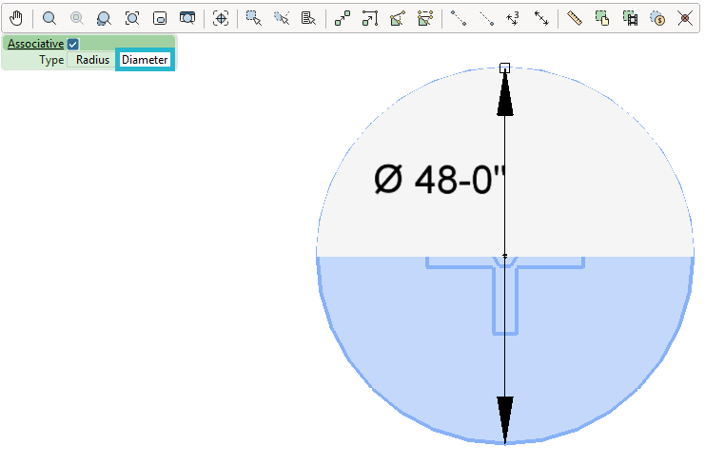Click the orthogonal move squares icon
The image size is (725, 465).
[370, 18]
